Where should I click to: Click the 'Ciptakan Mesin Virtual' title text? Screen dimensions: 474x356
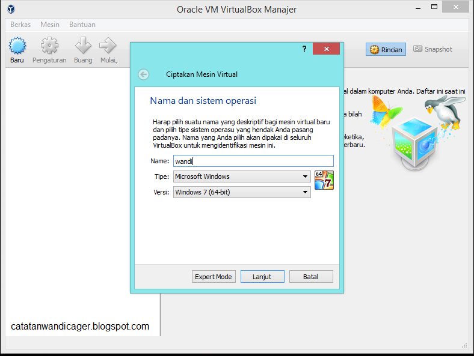(x=202, y=74)
